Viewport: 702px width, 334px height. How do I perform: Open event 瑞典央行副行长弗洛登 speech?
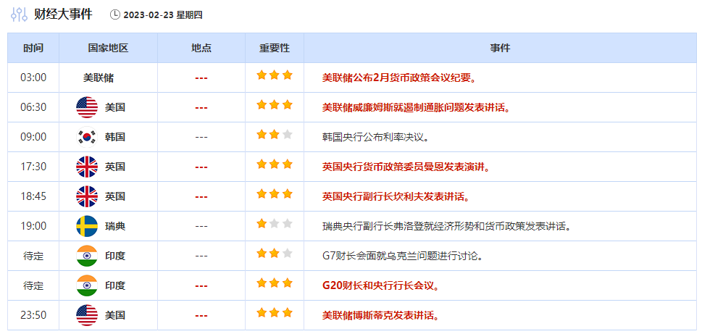coord(448,226)
